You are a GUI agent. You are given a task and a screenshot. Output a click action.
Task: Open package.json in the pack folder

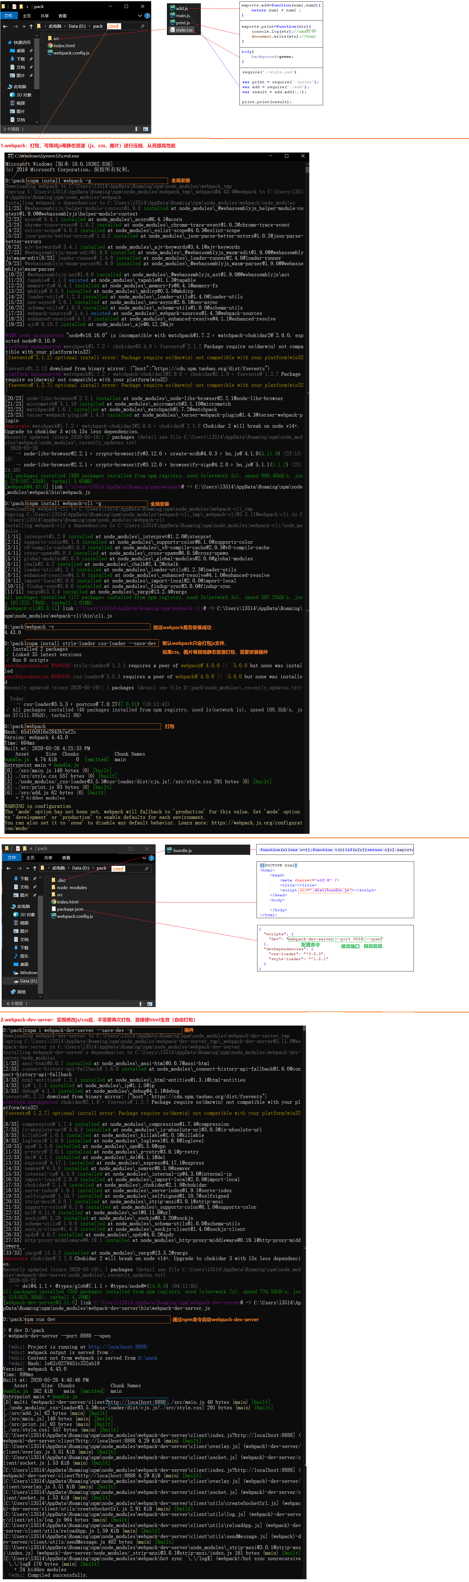(70, 909)
